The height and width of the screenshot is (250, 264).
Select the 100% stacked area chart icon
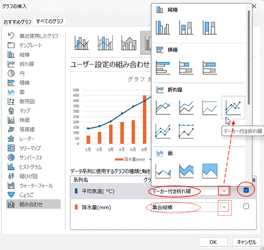tap(210, 171)
